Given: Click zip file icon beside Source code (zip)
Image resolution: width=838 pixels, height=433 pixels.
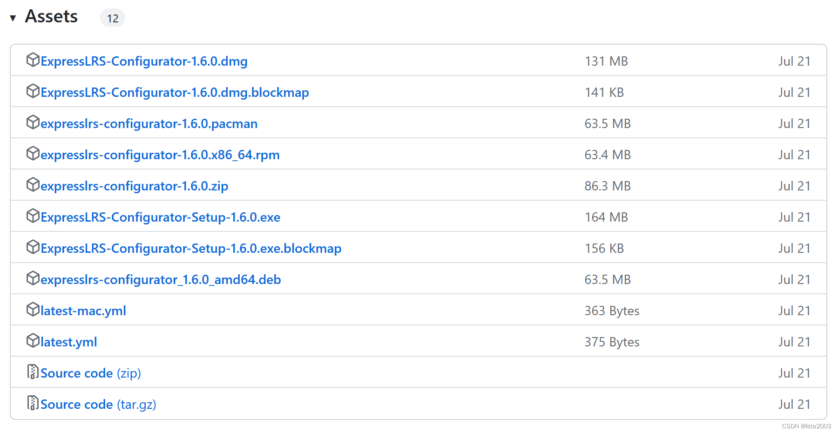Looking at the screenshot, I should 33,372.
